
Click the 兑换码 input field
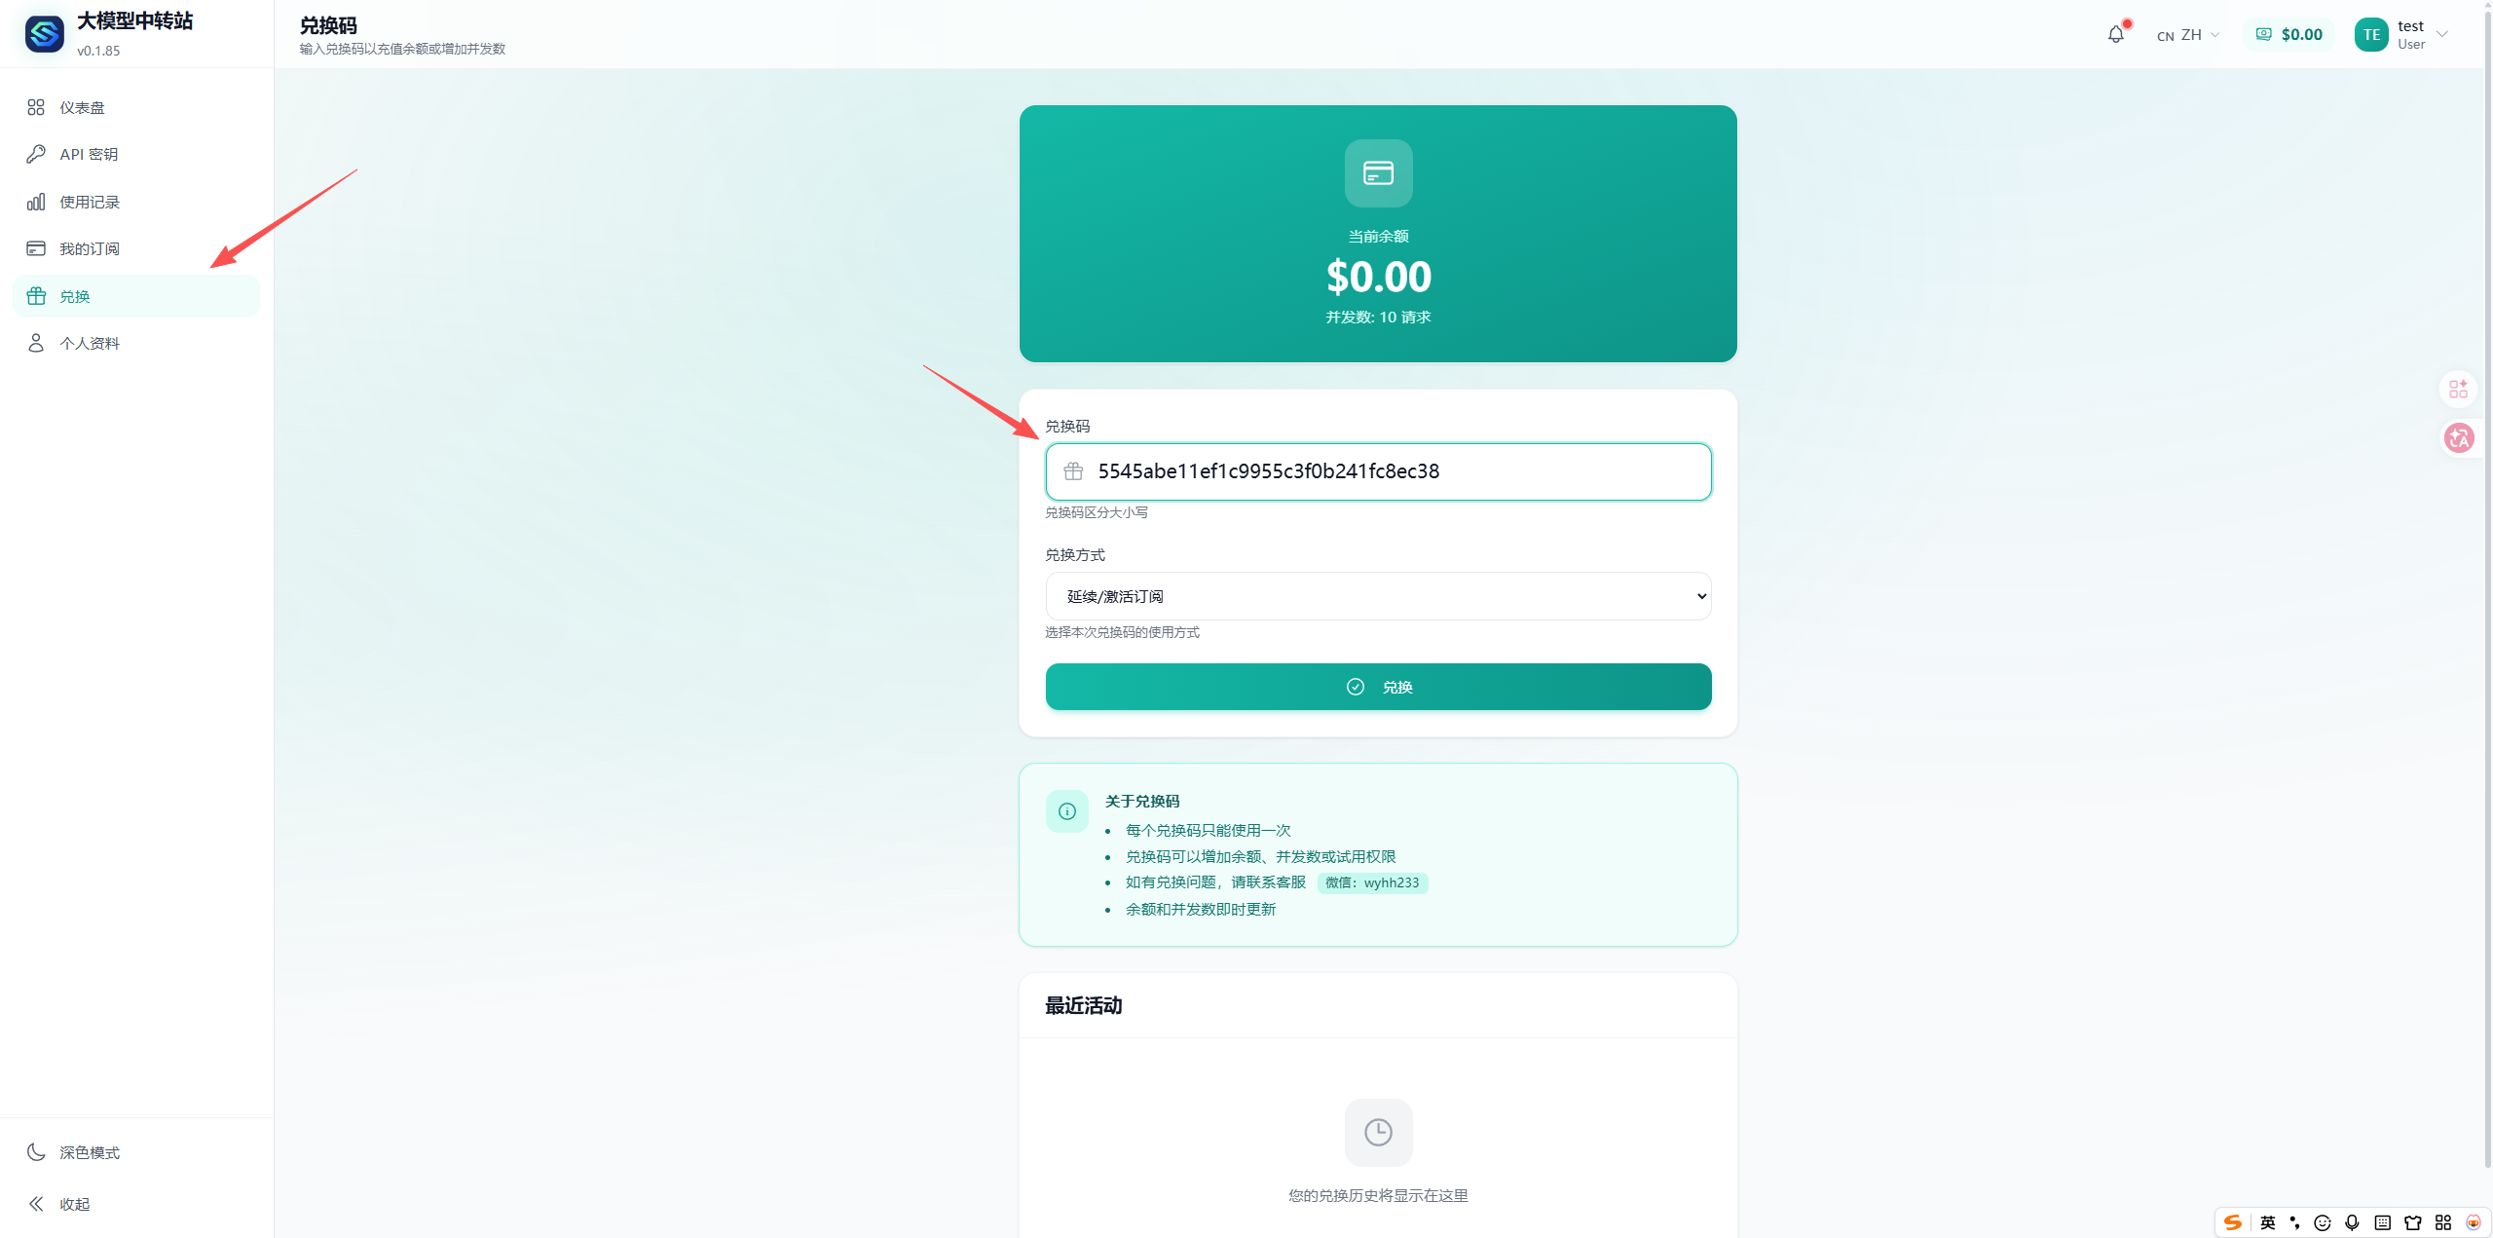point(1393,471)
